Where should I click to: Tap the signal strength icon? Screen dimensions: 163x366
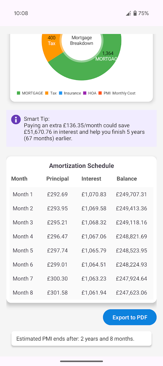[x=128, y=14]
